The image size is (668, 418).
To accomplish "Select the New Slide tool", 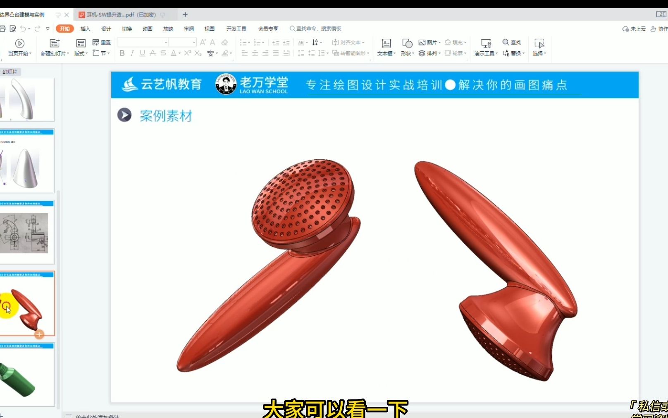I will (x=54, y=47).
